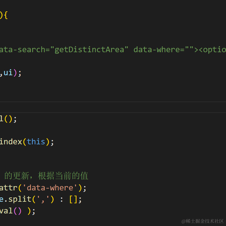Click the watermark text at bottom right
226x226 pixels.
(x=202, y=221)
